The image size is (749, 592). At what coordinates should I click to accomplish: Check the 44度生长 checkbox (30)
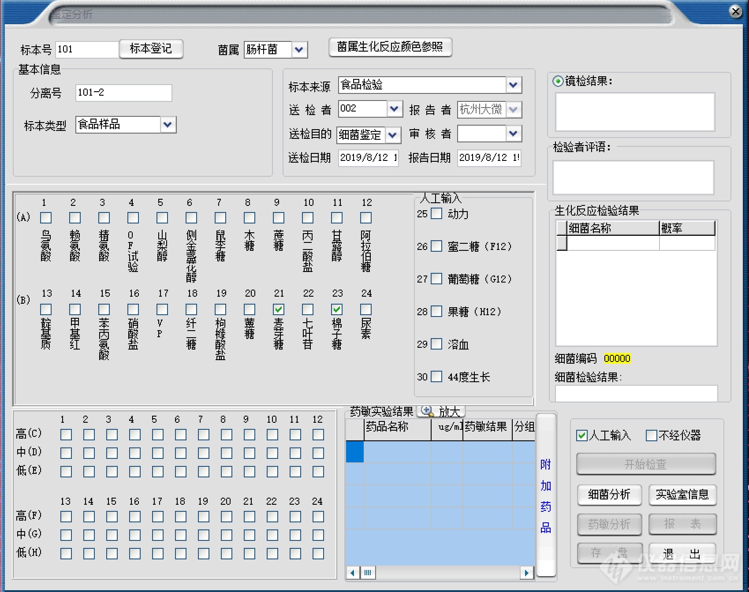tap(436, 376)
